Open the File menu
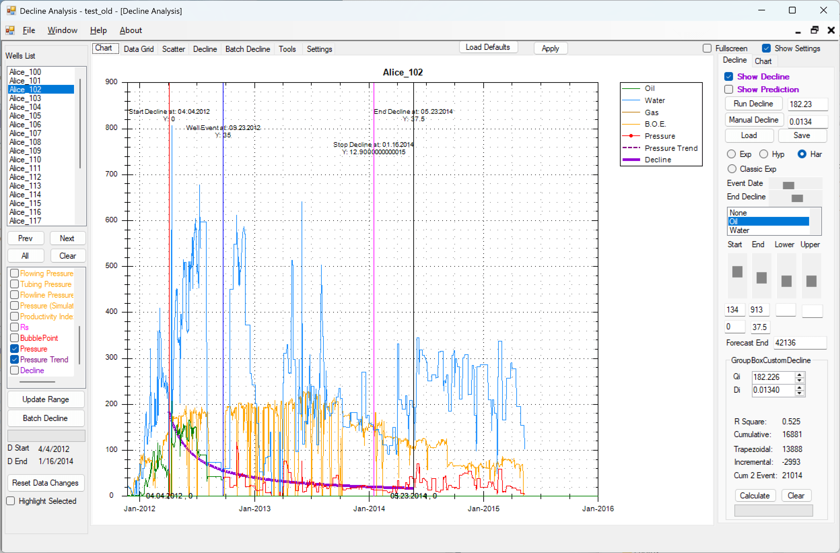The height and width of the screenshot is (553, 840). [x=29, y=30]
